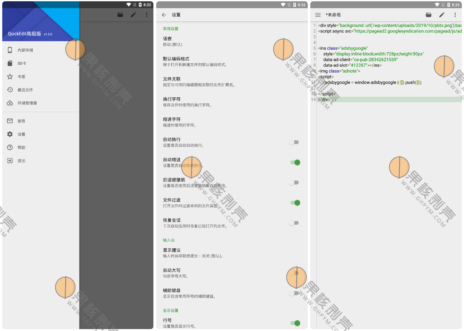Toggle the 辅助键盘 helper keyboard switch
The height and width of the screenshot is (331, 464).
pyautogui.click(x=294, y=293)
